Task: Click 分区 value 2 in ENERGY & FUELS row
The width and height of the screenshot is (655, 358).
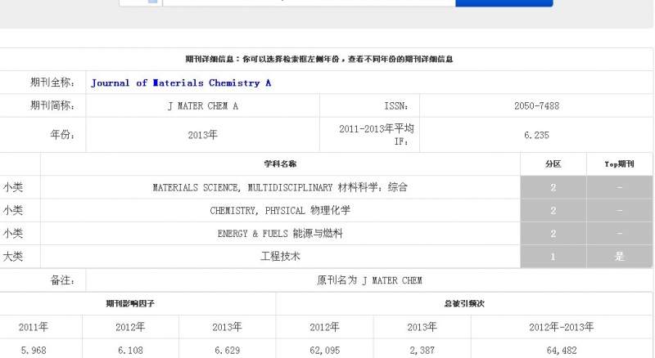Action: click(553, 234)
